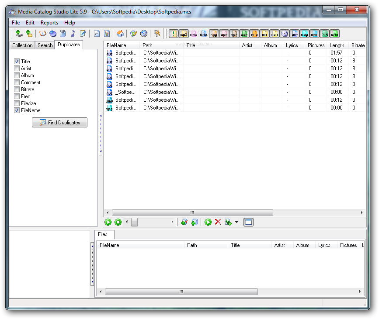The width and height of the screenshot is (379, 319).
Task: Toggle the exclamation mark filter button
Action: (174, 34)
